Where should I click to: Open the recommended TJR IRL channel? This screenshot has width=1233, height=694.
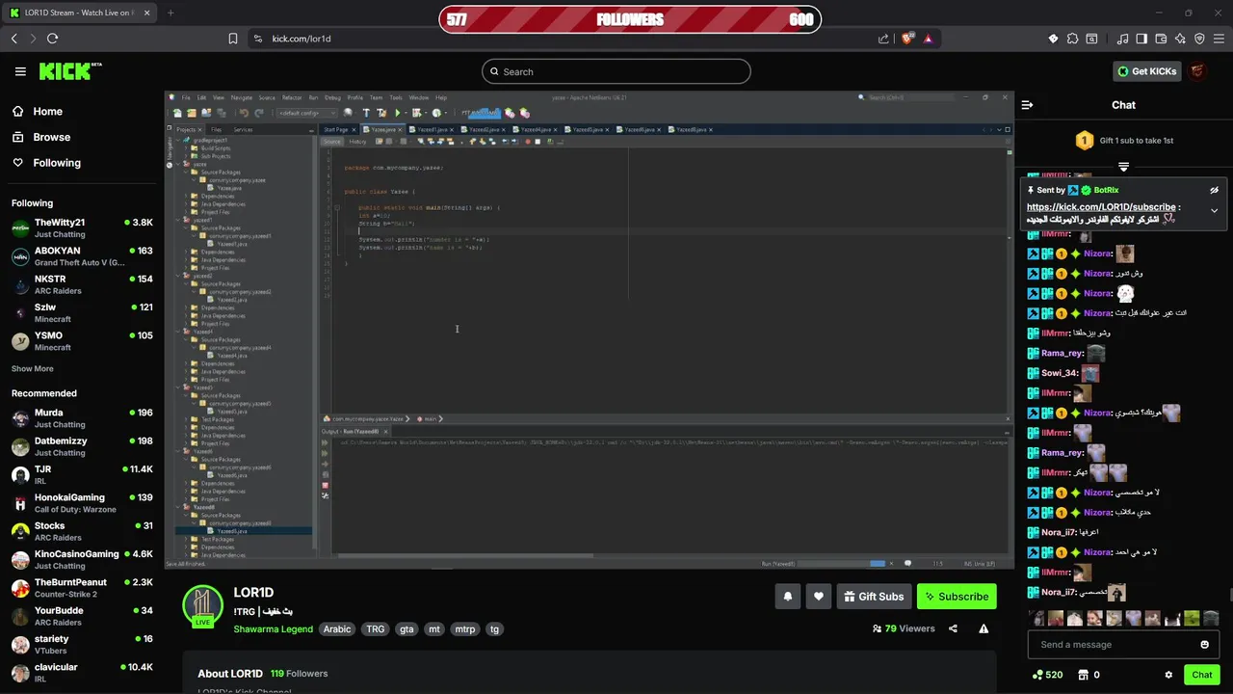[82, 475]
